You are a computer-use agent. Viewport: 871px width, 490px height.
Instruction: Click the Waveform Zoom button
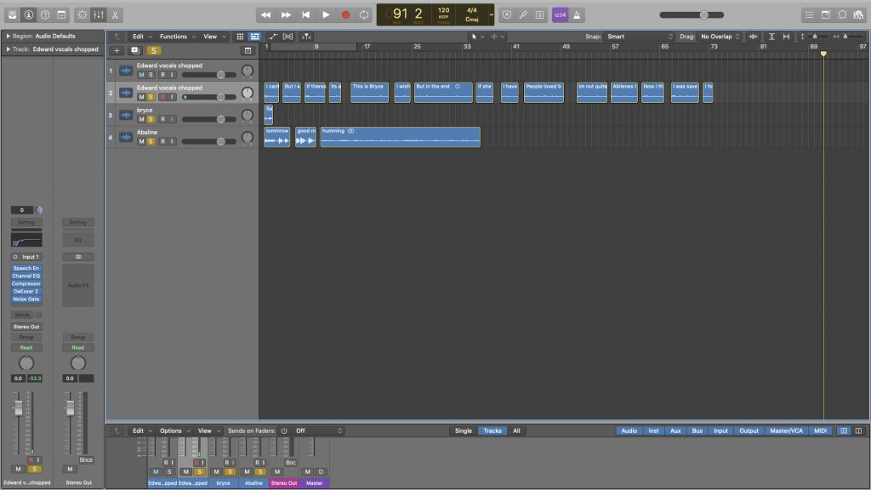[754, 37]
